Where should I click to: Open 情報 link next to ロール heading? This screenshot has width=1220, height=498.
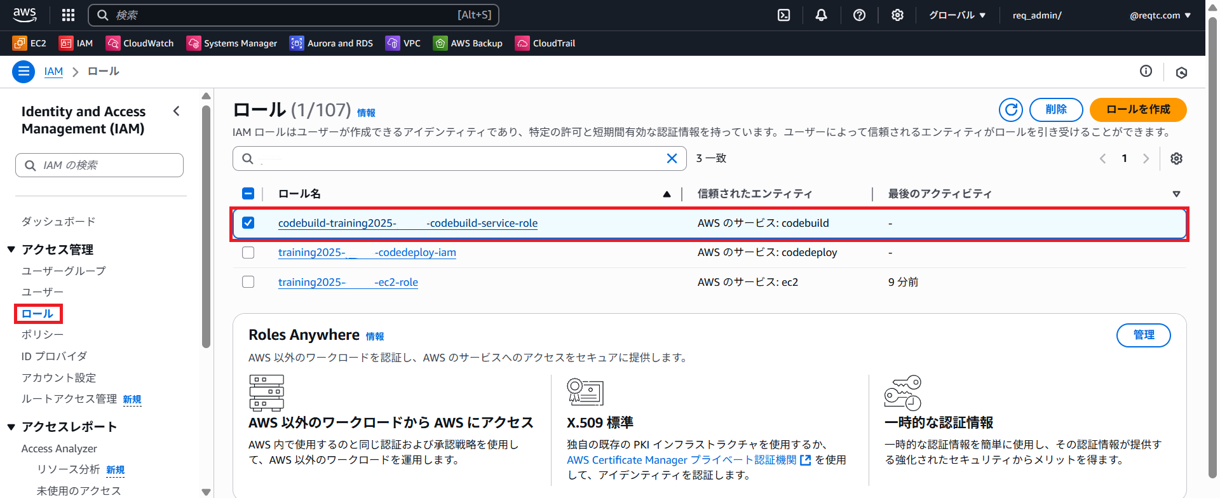tap(366, 112)
